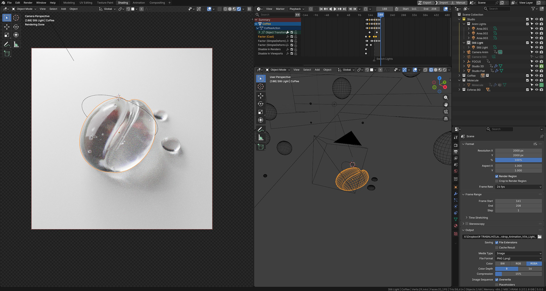Click the Add Cube tool in right viewport
546x291 pixels.
coord(260,147)
